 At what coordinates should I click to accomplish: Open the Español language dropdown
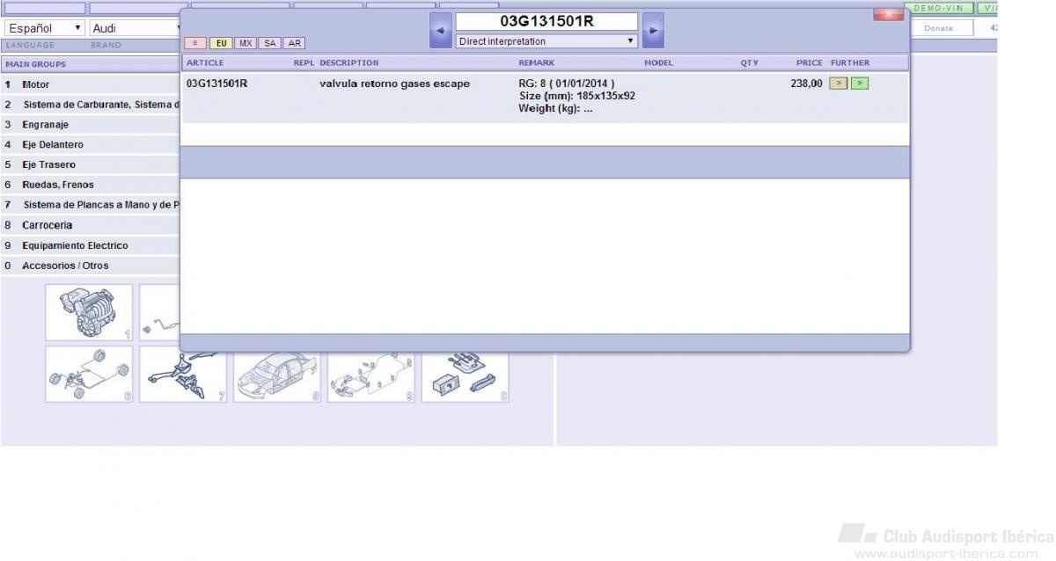tap(45, 28)
